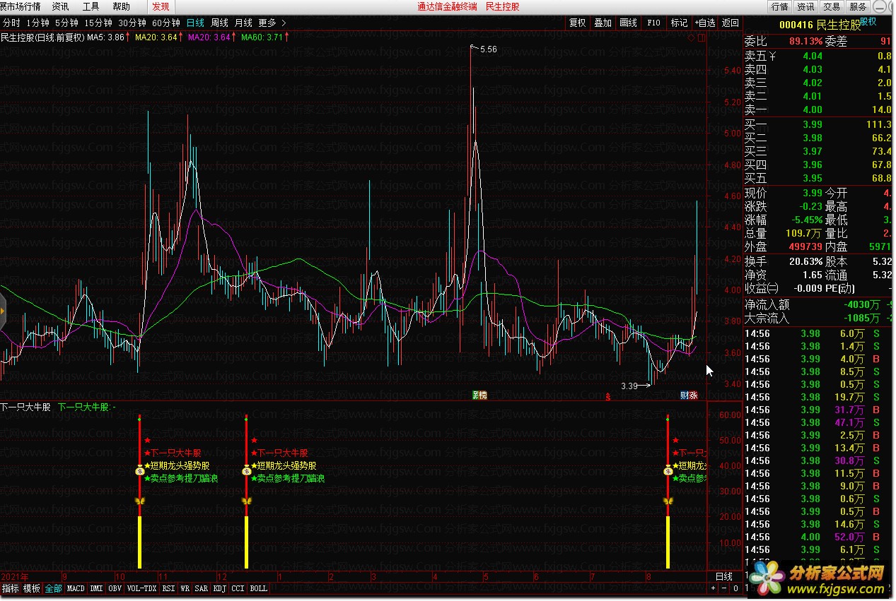This screenshot has height=601, width=896.
Task: Switch to 1分钟 period
Action: tap(37, 23)
